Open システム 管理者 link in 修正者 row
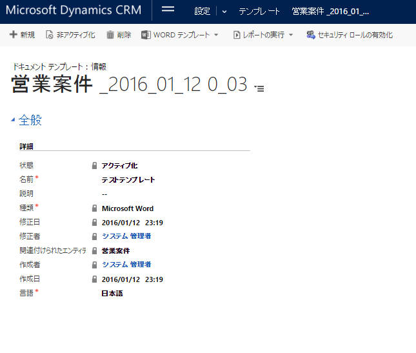The height and width of the screenshot is (353, 416). 126,236
